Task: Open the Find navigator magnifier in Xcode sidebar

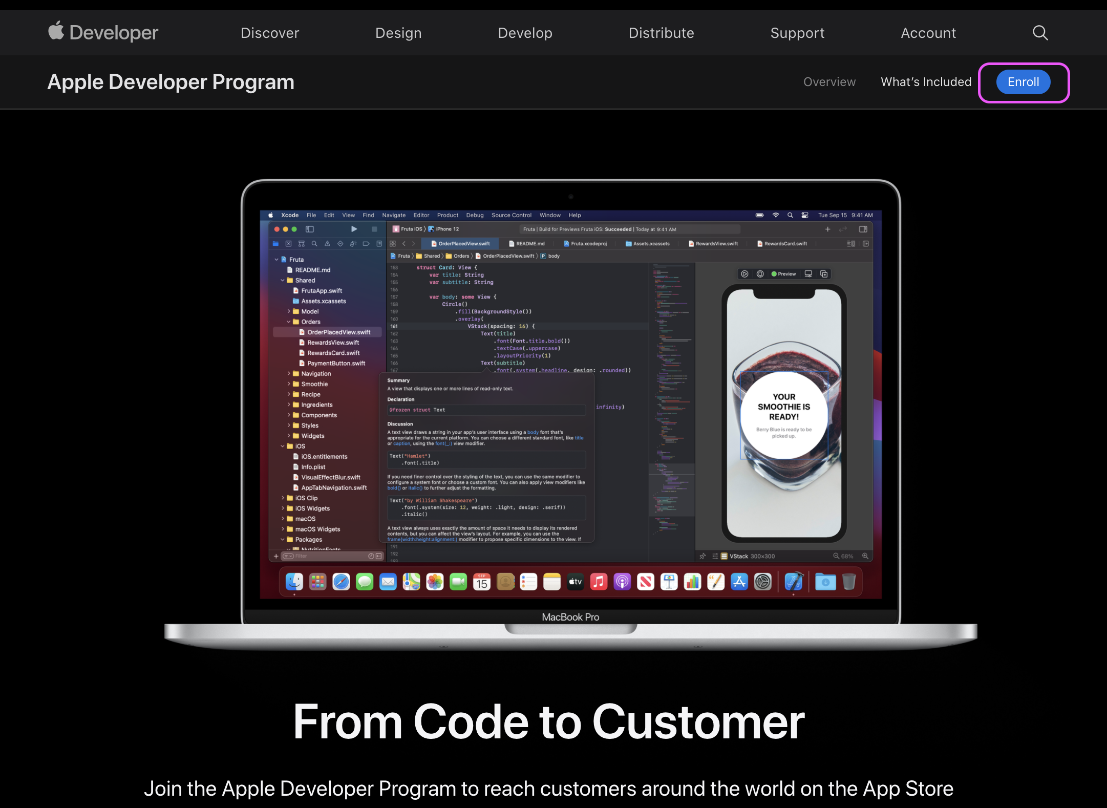Action: point(314,244)
